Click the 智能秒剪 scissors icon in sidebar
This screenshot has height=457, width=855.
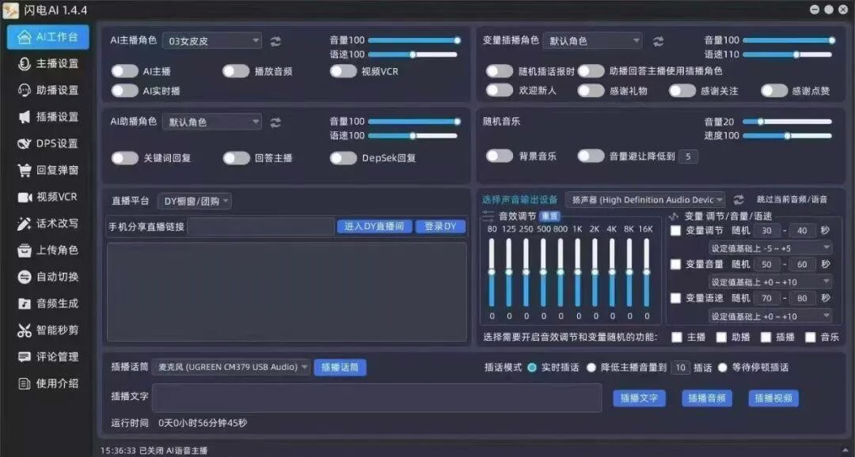tap(24, 330)
